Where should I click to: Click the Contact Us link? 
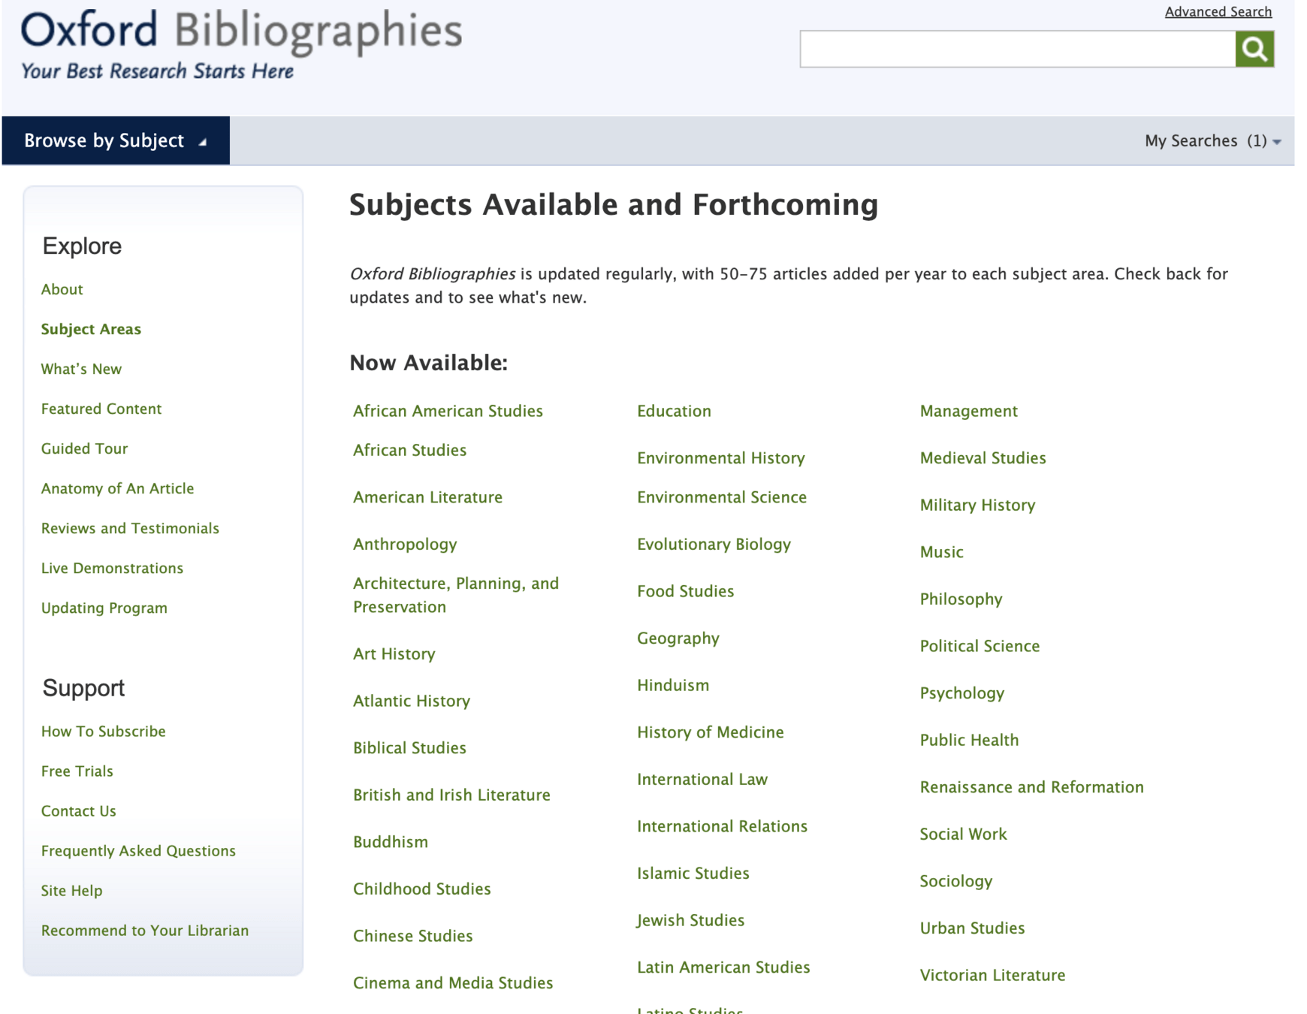click(x=78, y=810)
